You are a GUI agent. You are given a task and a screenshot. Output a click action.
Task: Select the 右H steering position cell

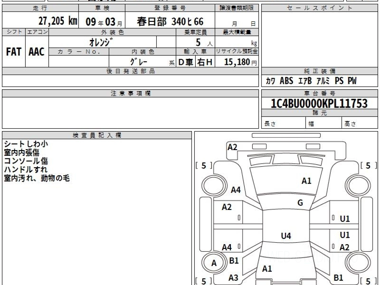coord(205,62)
